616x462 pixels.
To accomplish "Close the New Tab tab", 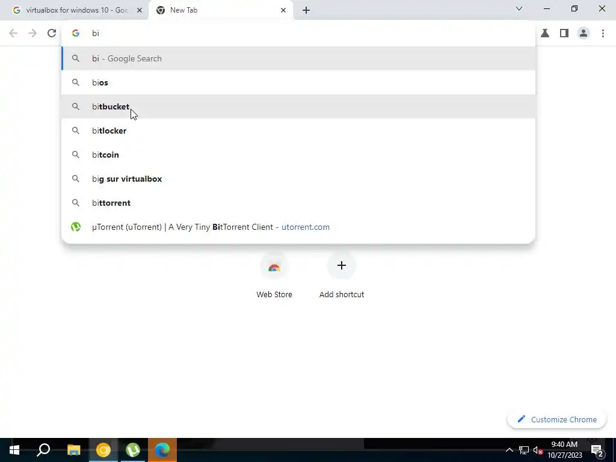I will (283, 10).
